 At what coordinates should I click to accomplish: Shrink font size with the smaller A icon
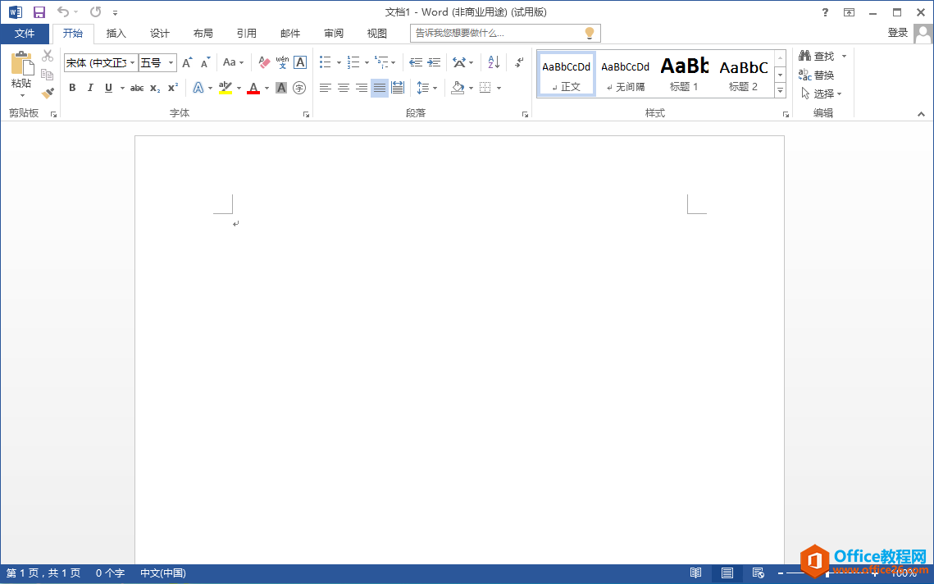206,62
